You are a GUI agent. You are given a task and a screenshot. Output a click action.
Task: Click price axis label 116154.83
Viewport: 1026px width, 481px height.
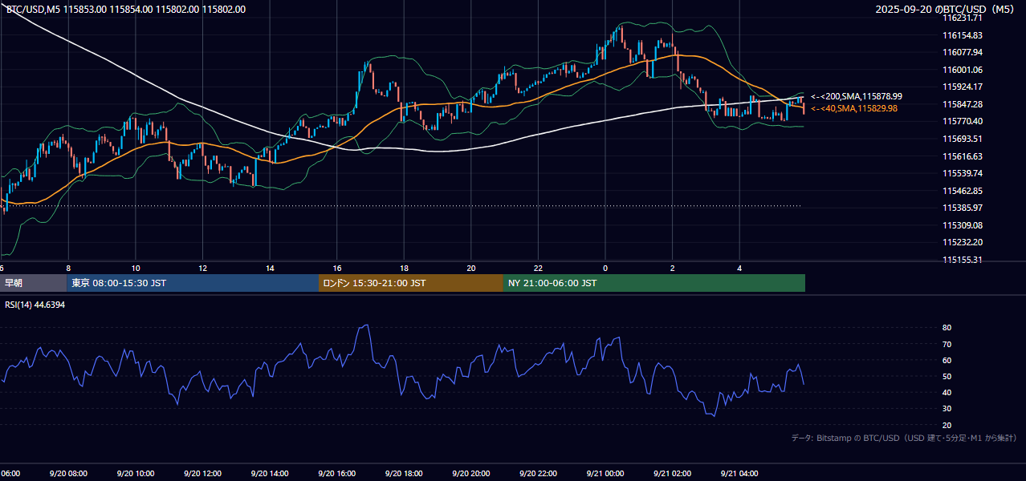963,35
